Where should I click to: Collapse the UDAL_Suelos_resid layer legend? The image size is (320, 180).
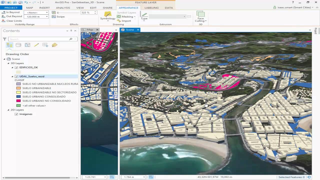pos(12,76)
